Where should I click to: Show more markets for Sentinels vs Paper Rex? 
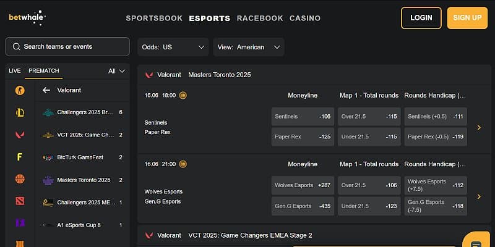[x=479, y=127]
